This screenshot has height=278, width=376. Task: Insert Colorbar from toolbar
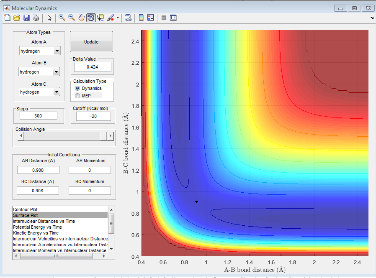141,18
